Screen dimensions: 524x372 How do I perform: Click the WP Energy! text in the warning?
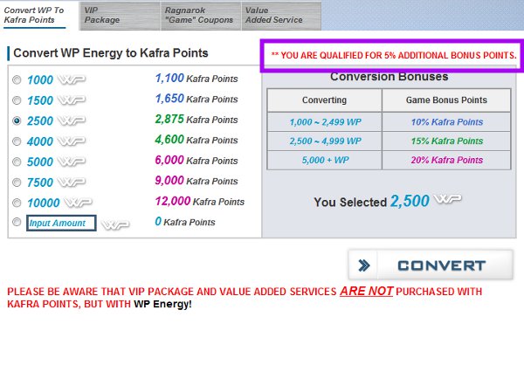coord(162,304)
